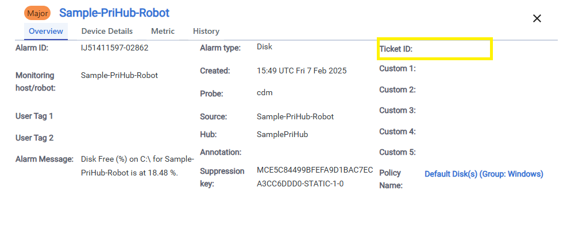Click the Disk Free alarm message text
This screenshot has width=571, height=238.
click(129, 166)
